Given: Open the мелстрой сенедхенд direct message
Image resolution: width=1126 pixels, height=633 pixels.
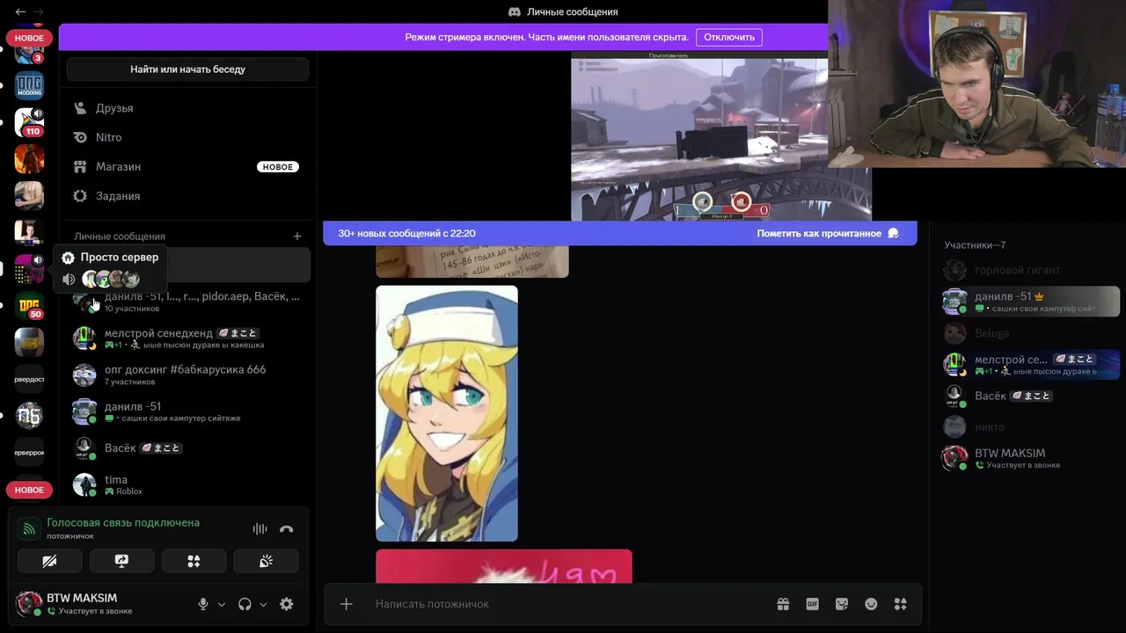Looking at the screenshot, I should pos(188,338).
